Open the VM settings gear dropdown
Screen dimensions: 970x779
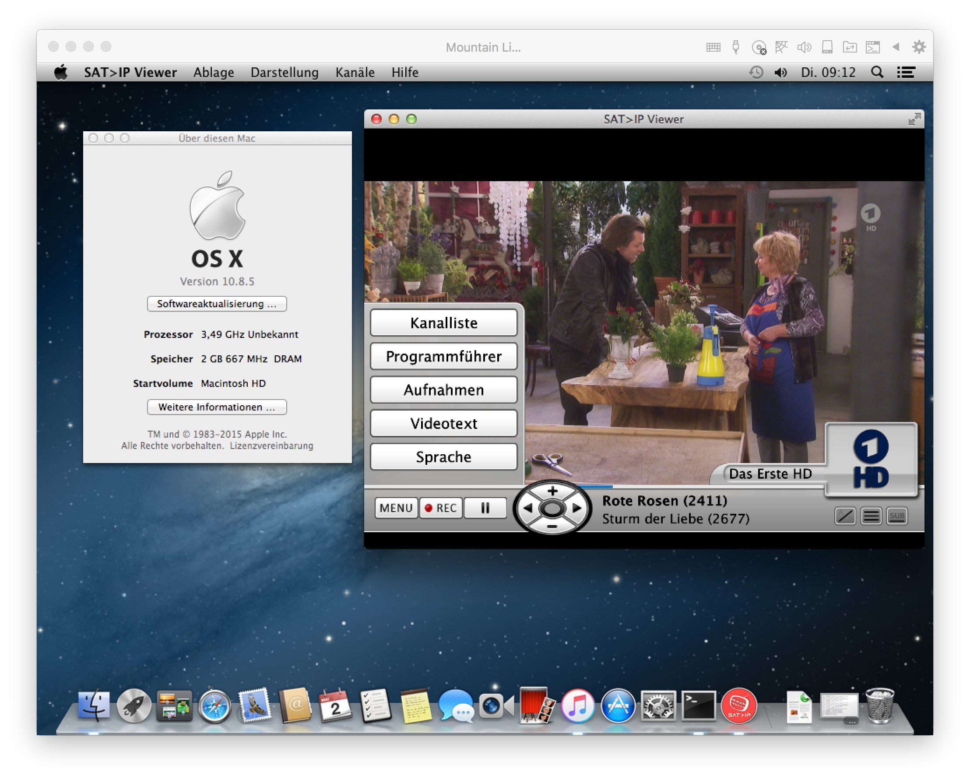coord(919,47)
